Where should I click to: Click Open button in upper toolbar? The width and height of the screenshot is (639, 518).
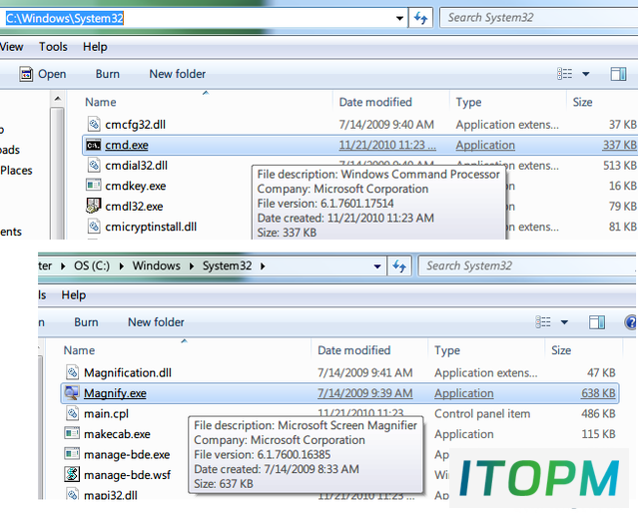42,74
